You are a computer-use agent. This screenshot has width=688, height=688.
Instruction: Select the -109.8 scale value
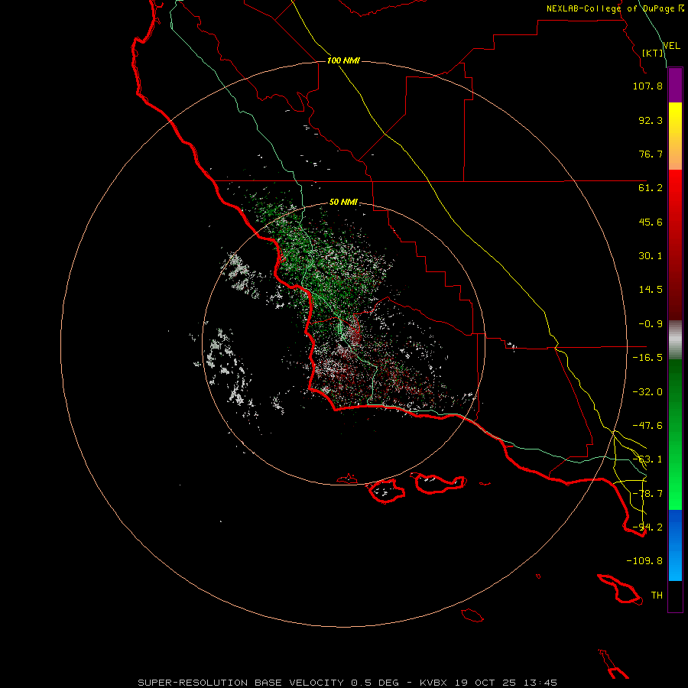[x=644, y=561]
